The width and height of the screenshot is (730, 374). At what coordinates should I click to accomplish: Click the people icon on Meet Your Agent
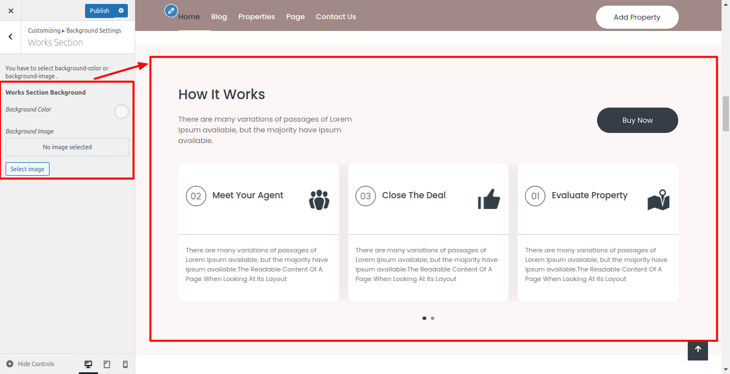[319, 200]
